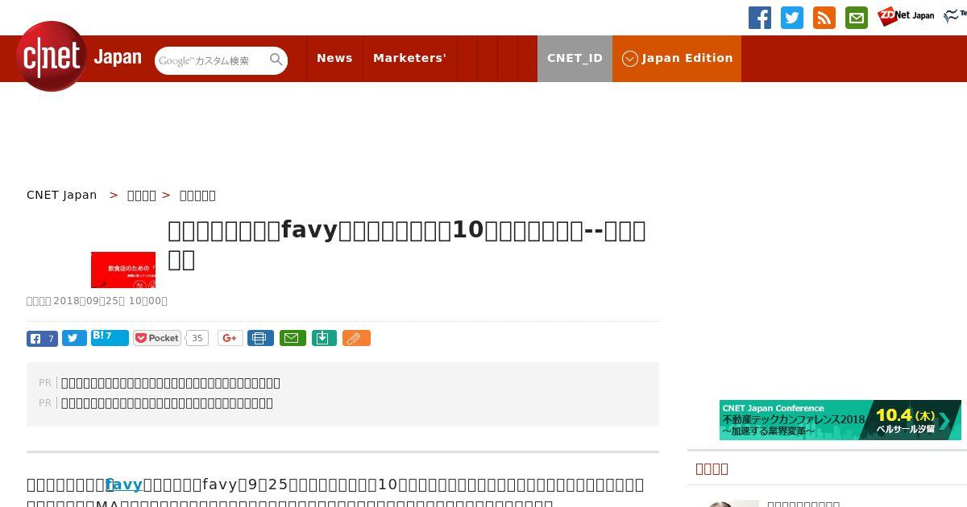Image resolution: width=967 pixels, height=507 pixels.
Task: Click the Pocket save count 35
Action: click(x=197, y=338)
